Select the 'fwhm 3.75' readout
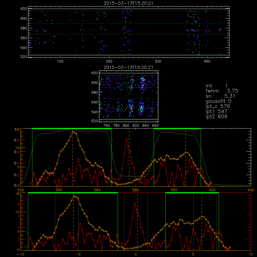 click(222, 91)
